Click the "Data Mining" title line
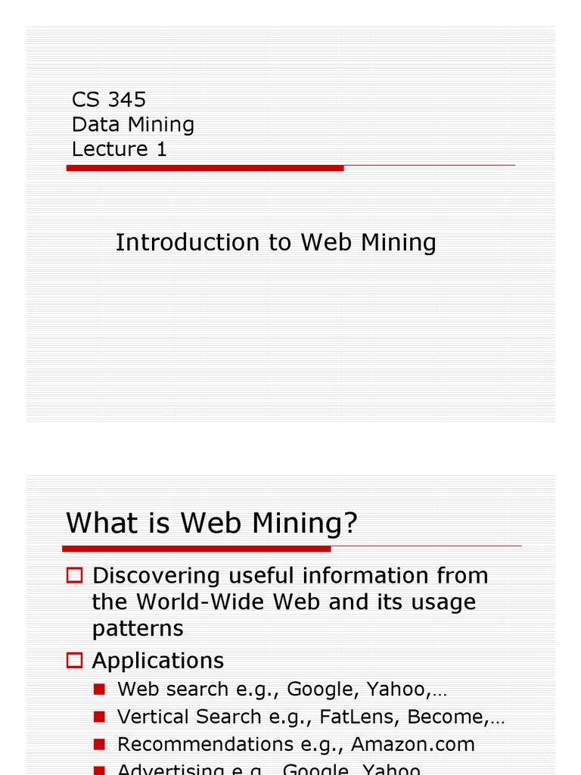Screen dimensions: 581x775 tap(133, 125)
